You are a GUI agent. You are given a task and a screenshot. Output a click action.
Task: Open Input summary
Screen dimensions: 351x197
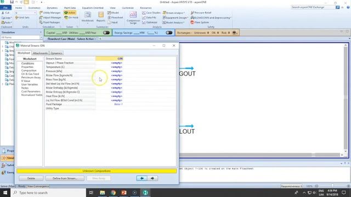[x=112, y=22]
